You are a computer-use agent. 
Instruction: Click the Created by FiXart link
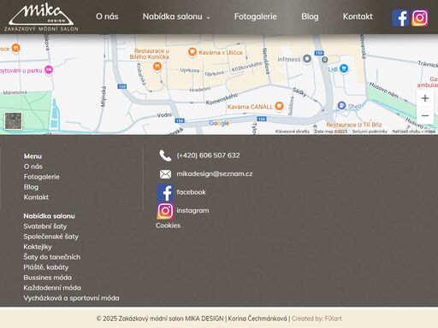317,319
